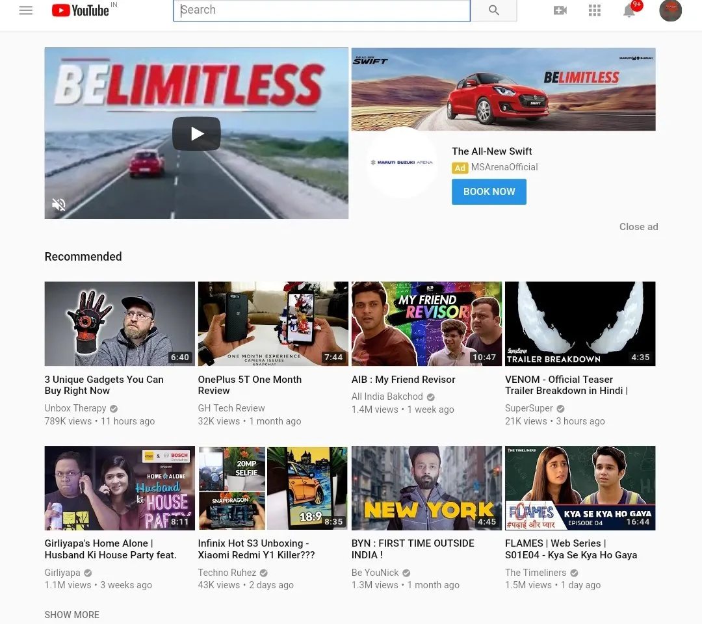Open OnePlus 5T One Month Review thumbnail
Viewport: 702px width, 624px height.
[273, 324]
